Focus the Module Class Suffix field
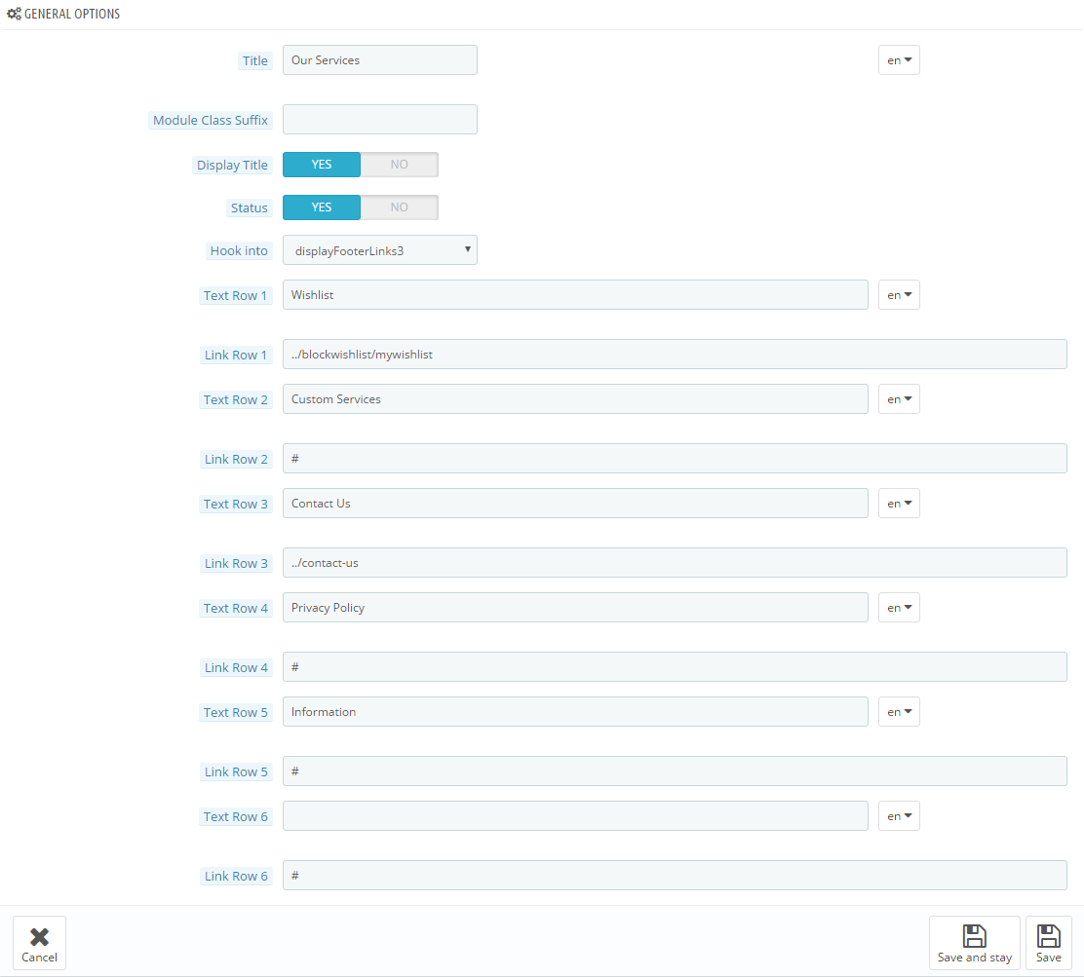This screenshot has height=977, width=1084. click(x=379, y=120)
